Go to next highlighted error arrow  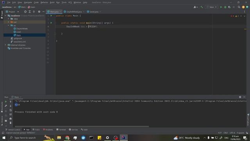pos(245,16)
